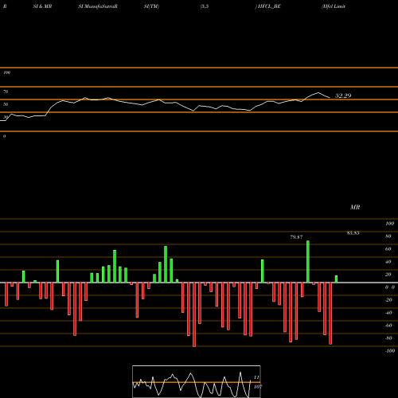
Task: Click the '11' label in the mini chart
Action: coord(256,377)
